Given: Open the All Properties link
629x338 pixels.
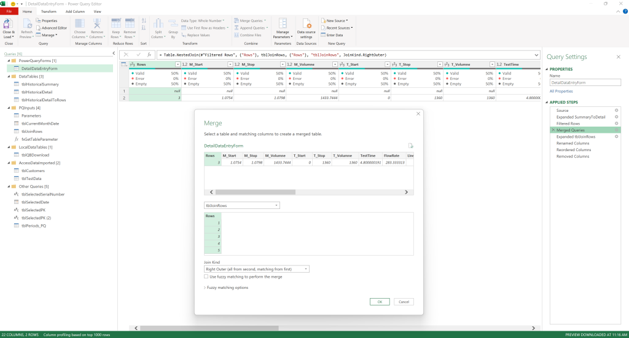Looking at the screenshot, I should tap(561, 92).
